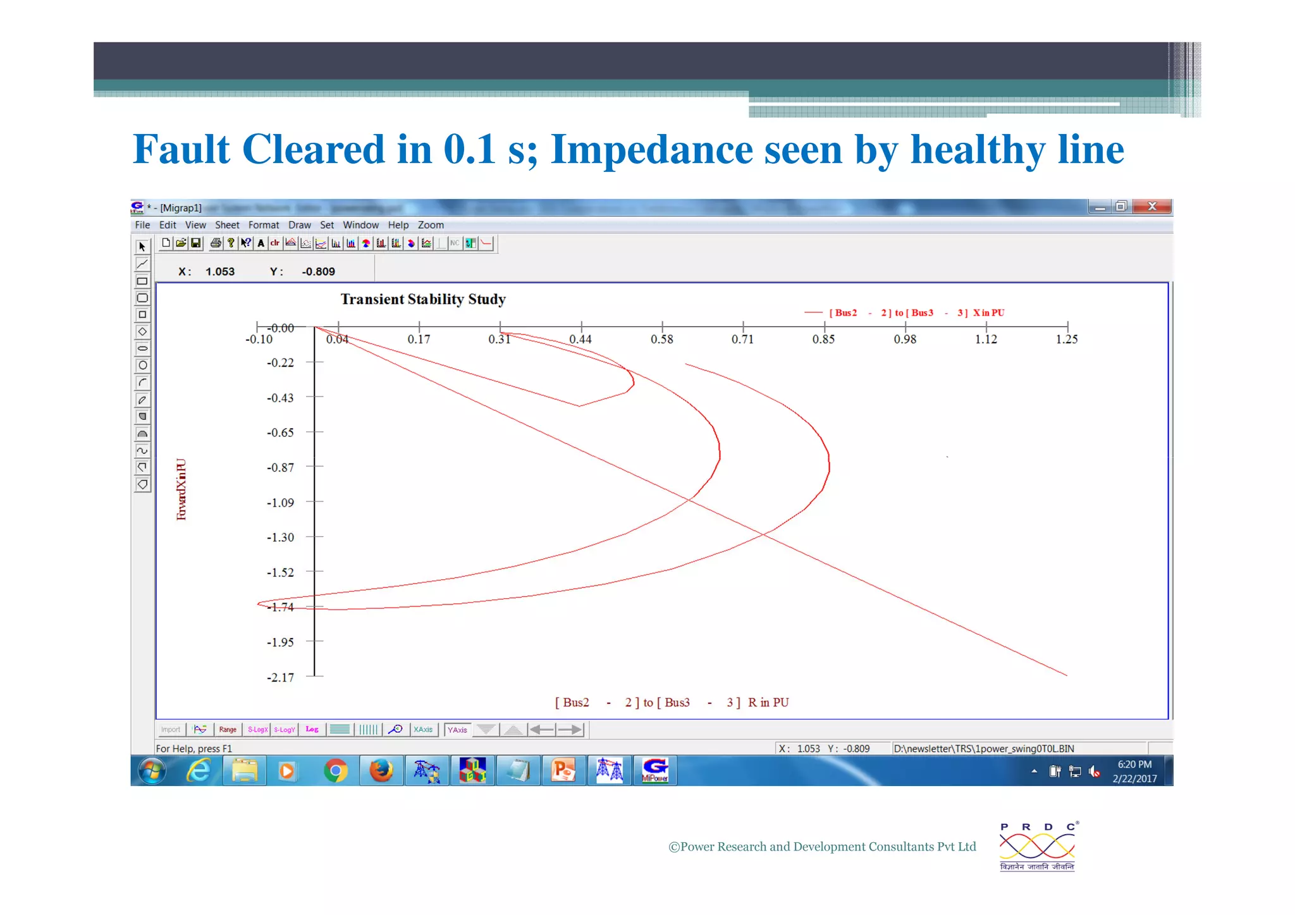This screenshot has height=915, width=1295.
Task: Open the Zoom menu
Action: 431,225
